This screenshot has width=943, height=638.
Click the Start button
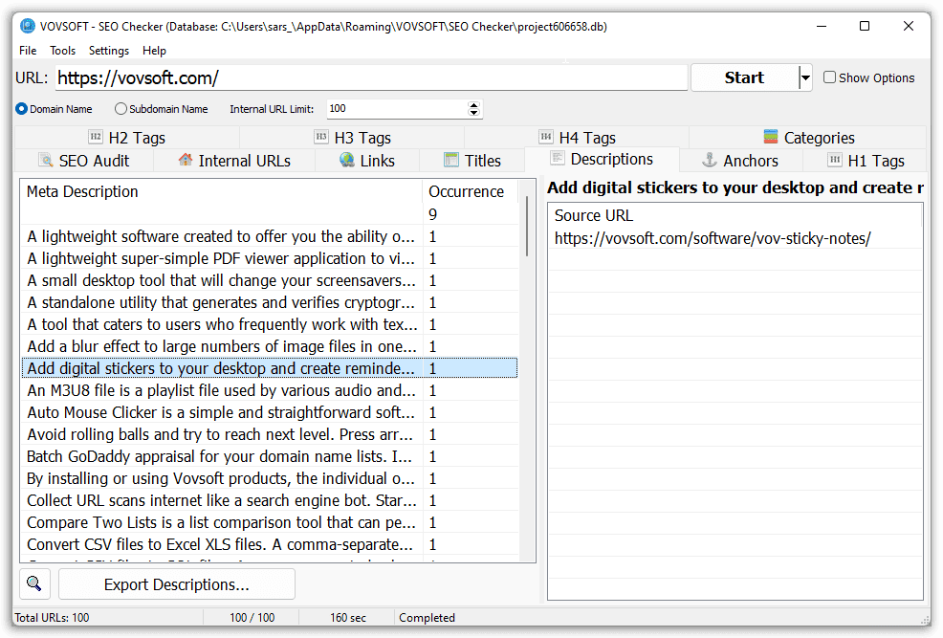click(744, 77)
